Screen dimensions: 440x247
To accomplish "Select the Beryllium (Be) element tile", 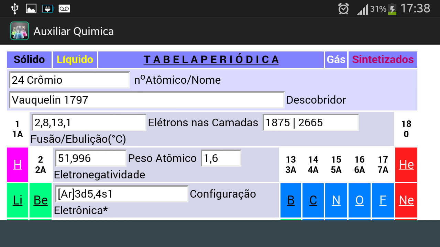I will click(40, 200).
